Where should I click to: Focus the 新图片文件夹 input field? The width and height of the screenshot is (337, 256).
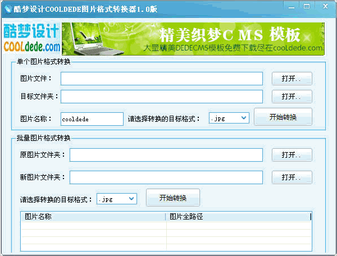(166, 177)
